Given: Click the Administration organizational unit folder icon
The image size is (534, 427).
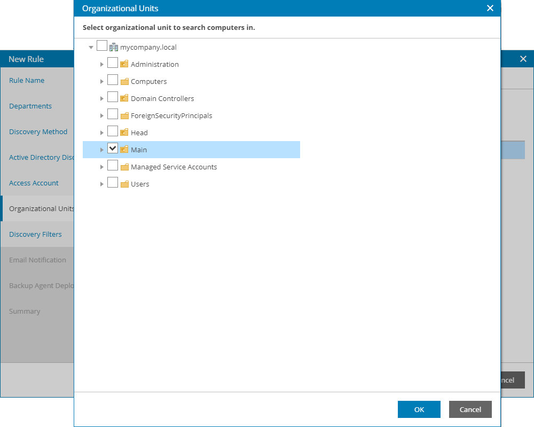Looking at the screenshot, I should (x=124, y=64).
